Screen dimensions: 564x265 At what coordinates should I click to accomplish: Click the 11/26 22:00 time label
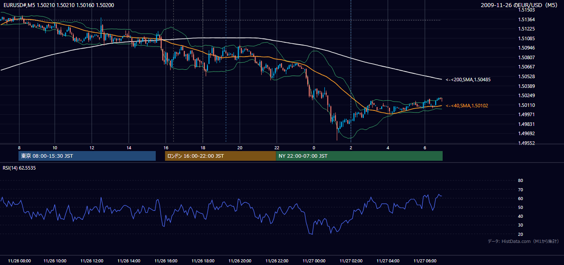pos(277,261)
